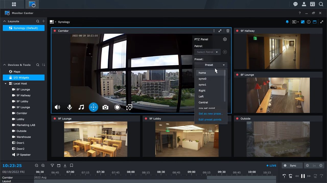Select the 8F Lounge camera feed
The height and width of the screenshot is (183, 327).
tap(278, 95)
